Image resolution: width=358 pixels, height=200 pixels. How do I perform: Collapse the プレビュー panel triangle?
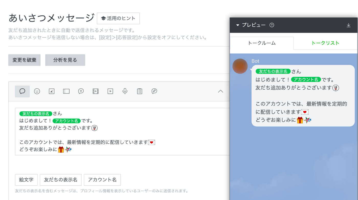point(238,25)
